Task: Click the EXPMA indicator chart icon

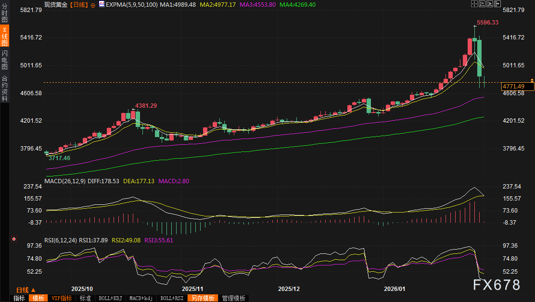Action: (x=101, y=4)
